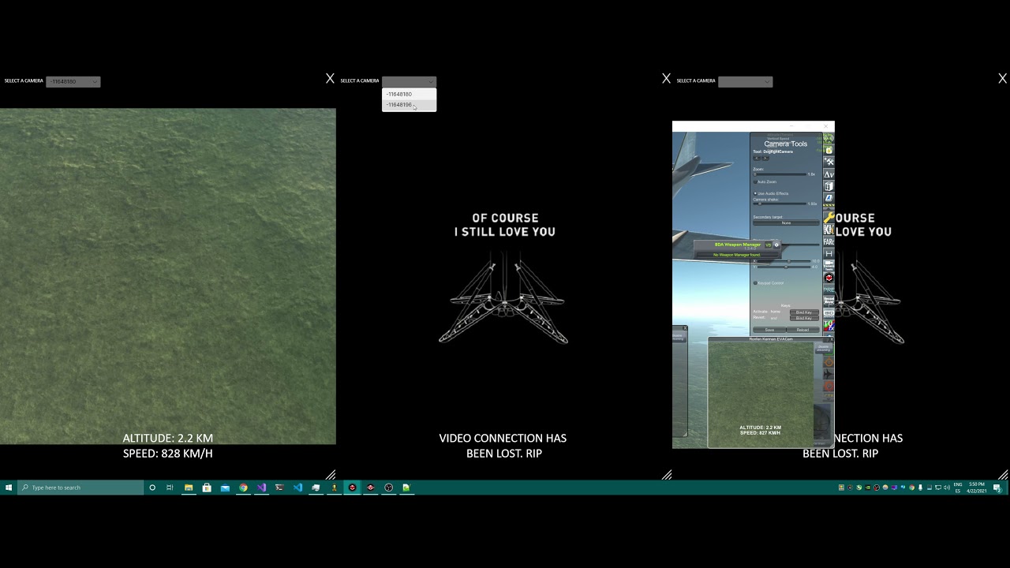1010x568 pixels.
Task: Open Cortana from taskbar
Action: click(x=152, y=488)
